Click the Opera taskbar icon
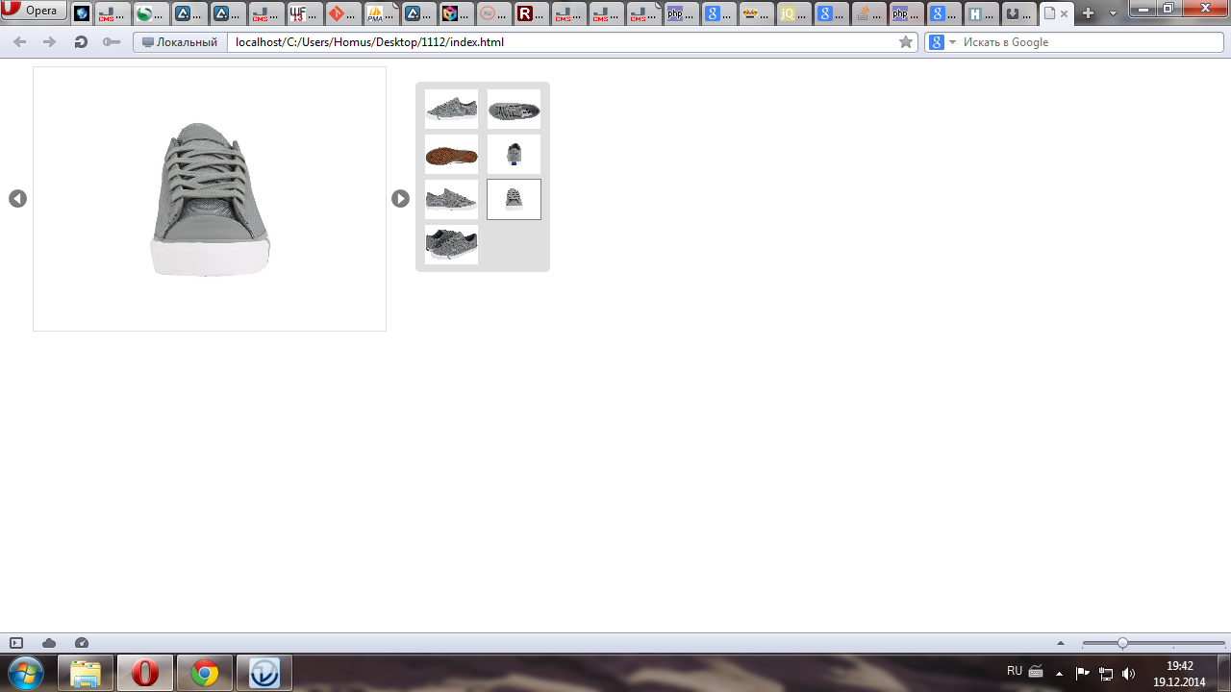Screen dimensions: 1231x692 pos(145,673)
